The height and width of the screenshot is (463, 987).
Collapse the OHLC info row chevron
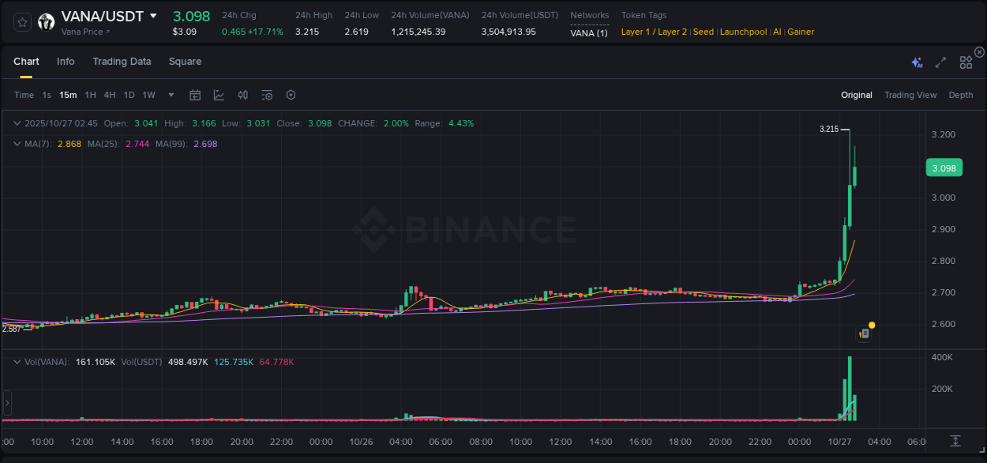point(17,123)
